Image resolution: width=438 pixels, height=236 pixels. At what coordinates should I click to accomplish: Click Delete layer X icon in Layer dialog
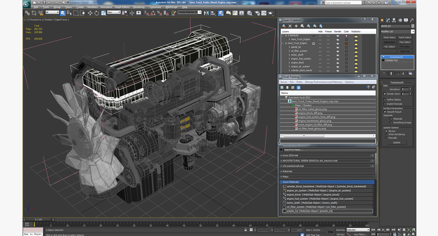click(x=290, y=26)
